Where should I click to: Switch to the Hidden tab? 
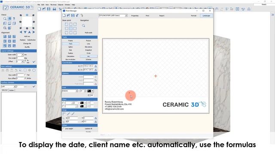12,90
